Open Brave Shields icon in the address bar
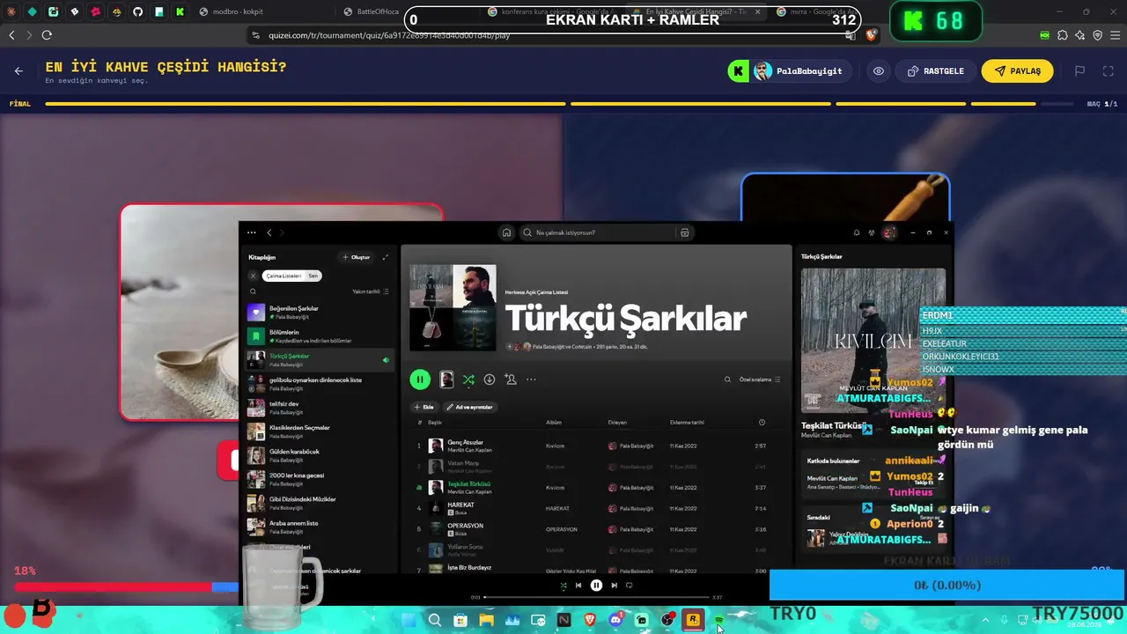Screen dimensions: 1127x634 click(872, 35)
